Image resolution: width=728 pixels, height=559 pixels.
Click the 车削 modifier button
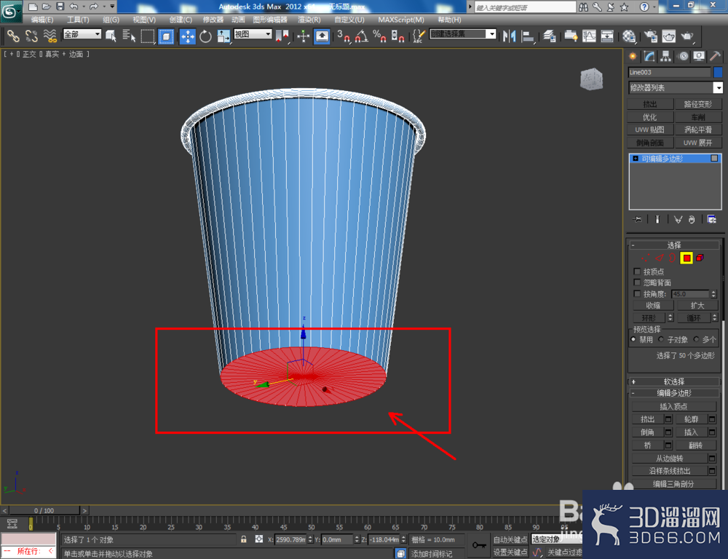point(698,117)
